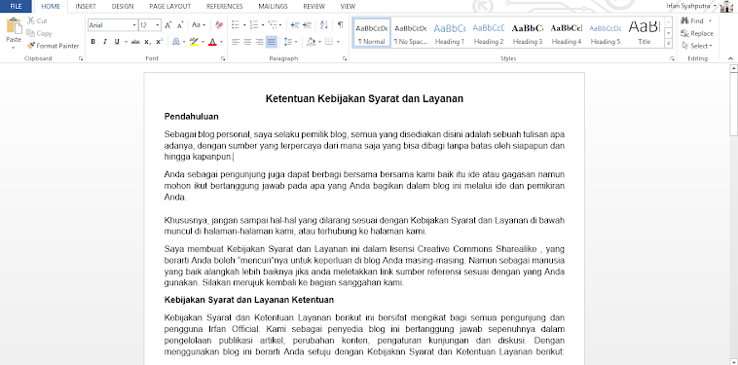The width and height of the screenshot is (738, 365).
Task: Sort text alphabetically A-Z icon
Action: click(324, 25)
